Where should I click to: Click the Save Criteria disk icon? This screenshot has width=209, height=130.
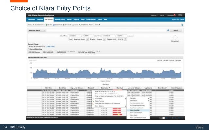(54, 25)
